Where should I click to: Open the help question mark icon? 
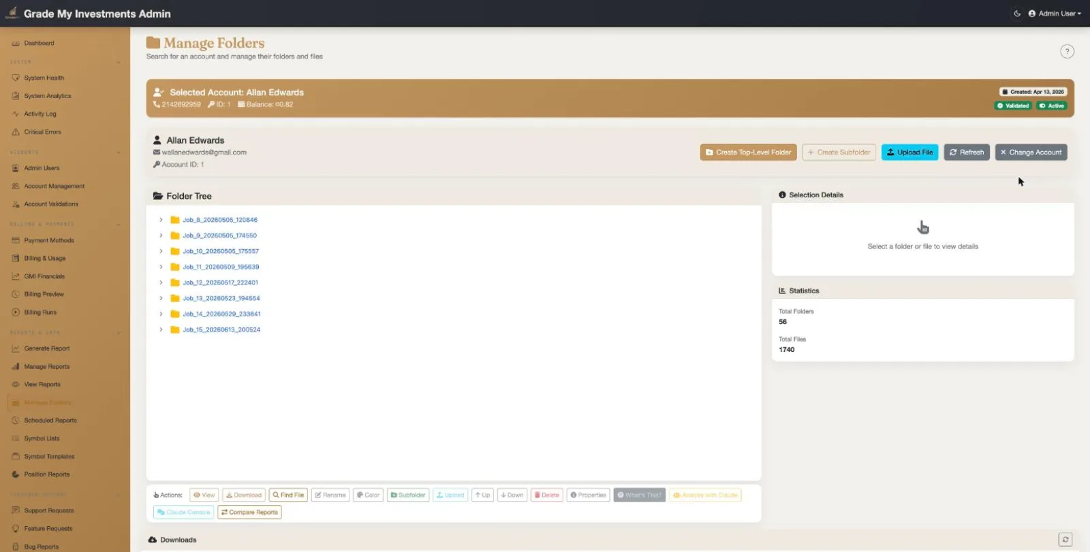pos(1067,52)
